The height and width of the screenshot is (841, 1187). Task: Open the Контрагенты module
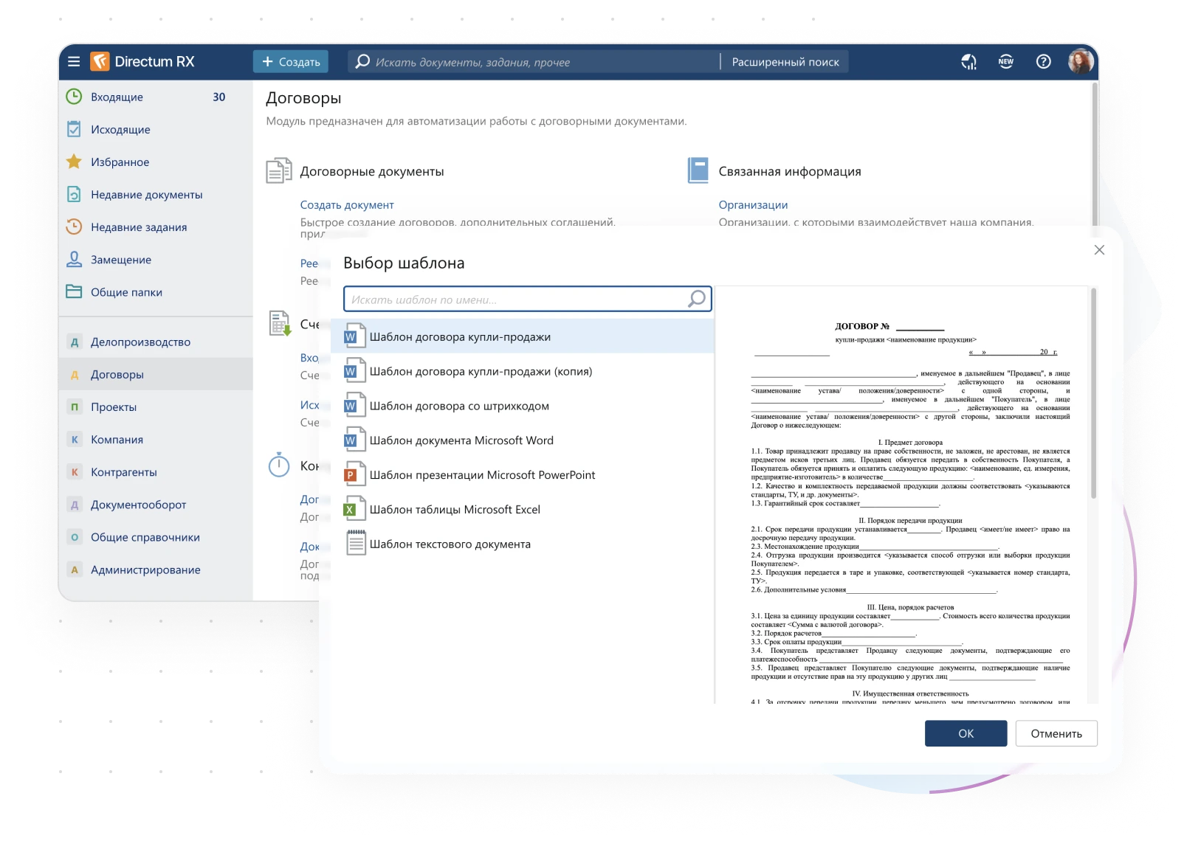(123, 472)
